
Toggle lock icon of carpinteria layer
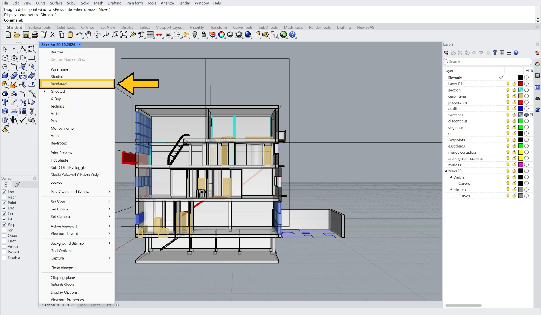pos(514,96)
